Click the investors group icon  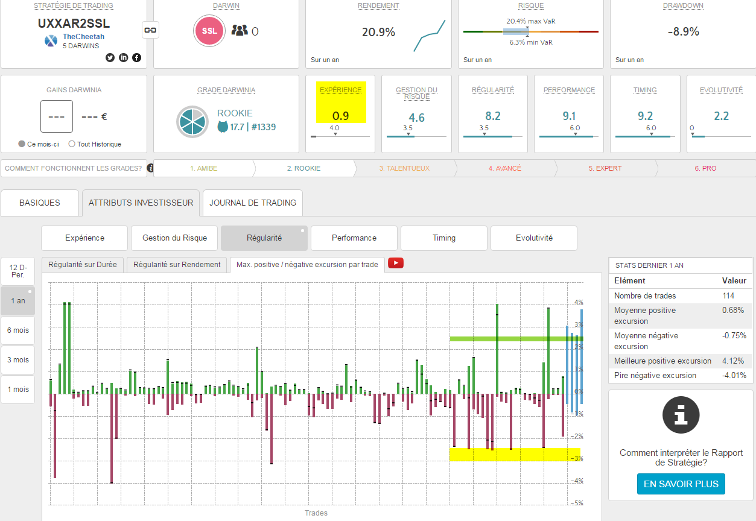[x=240, y=31]
